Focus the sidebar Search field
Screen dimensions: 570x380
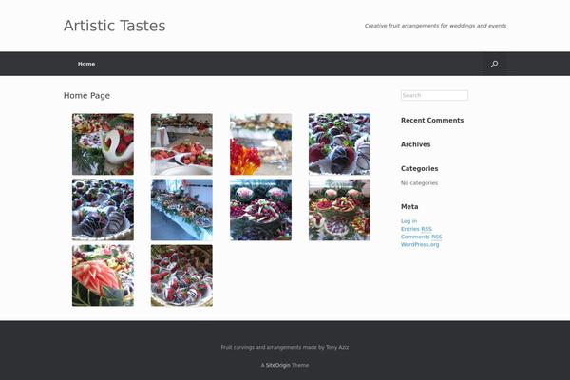(434, 95)
